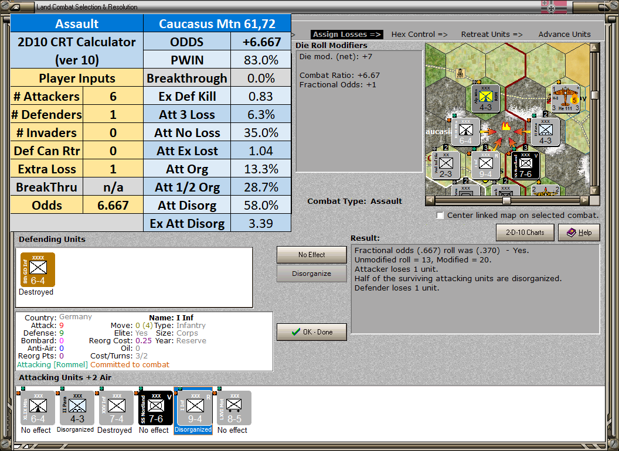Viewport: 619px width, 451px height.
Task: Select the XLIX Mtn 6-4 attacking unit
Action: point(38,408)
